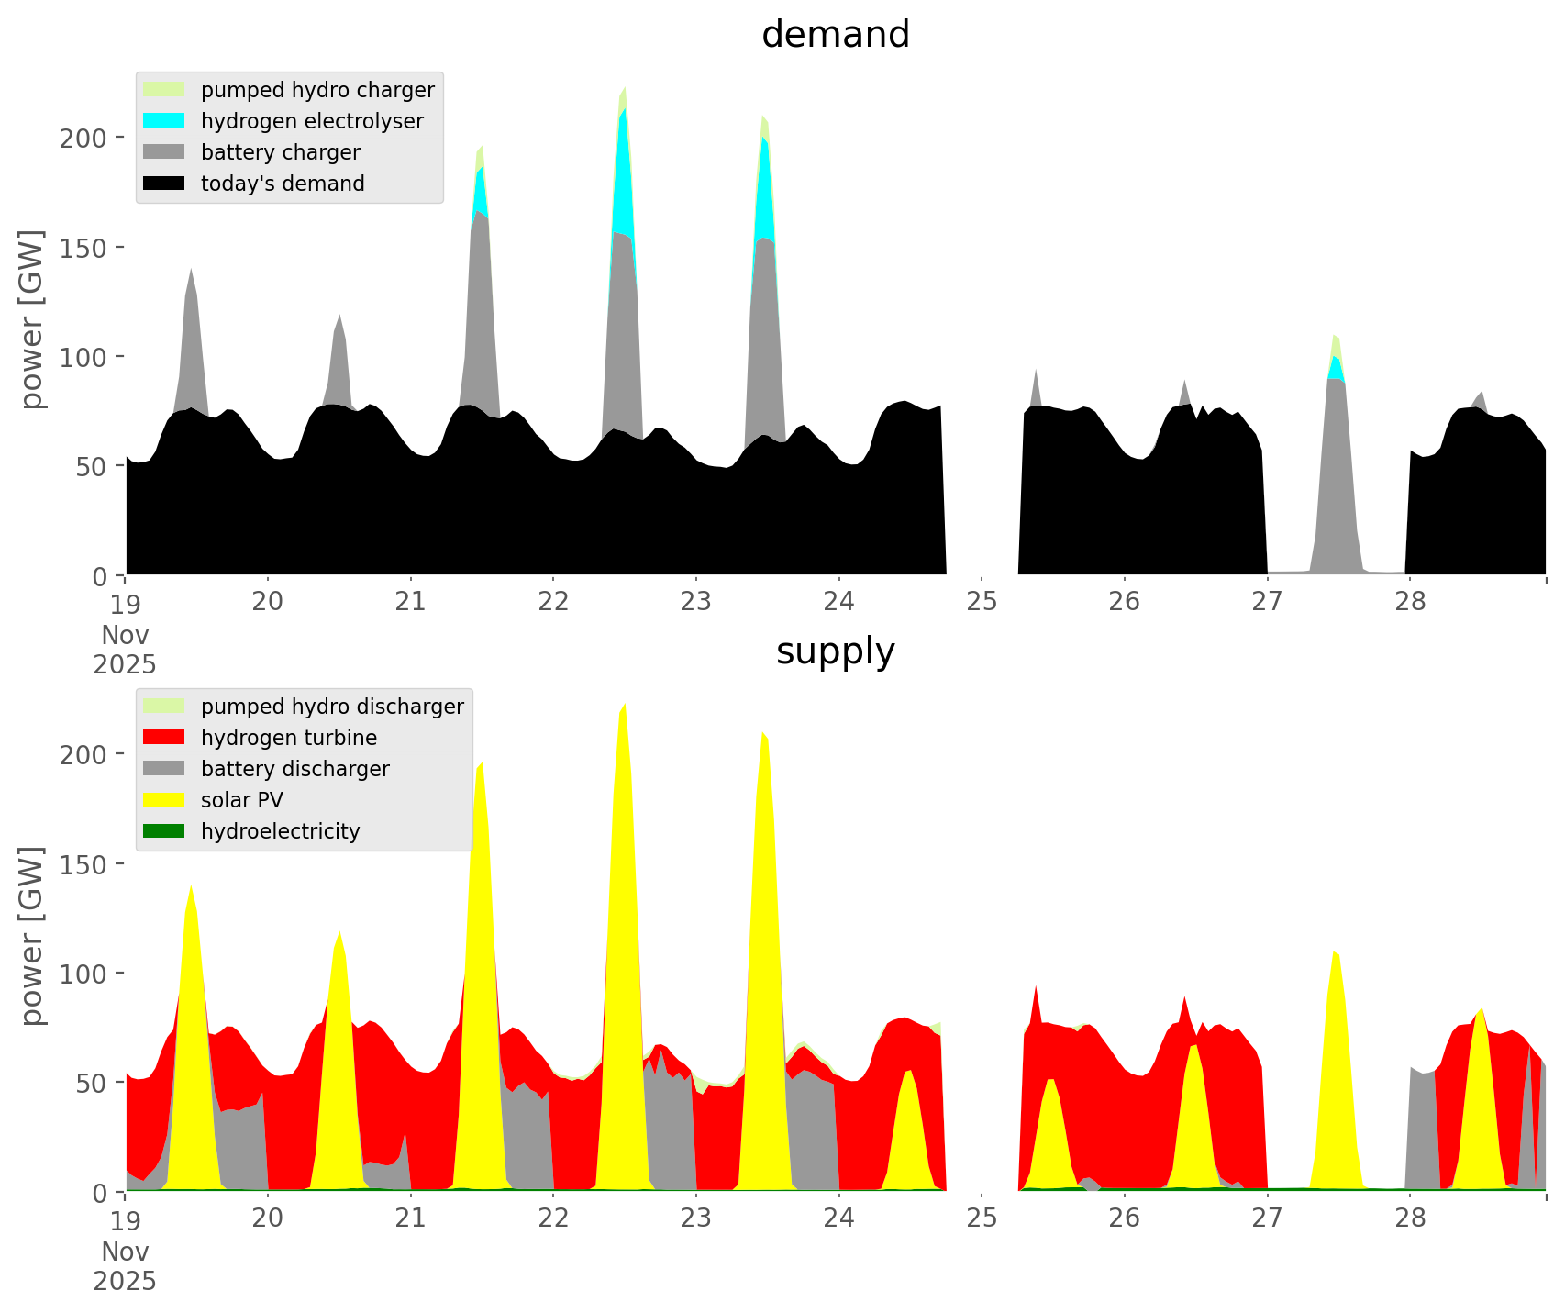Click the "solar PV" legend label text
Image resolution: width=1565 pixels, height=1313 pixels.
(242, 800)
